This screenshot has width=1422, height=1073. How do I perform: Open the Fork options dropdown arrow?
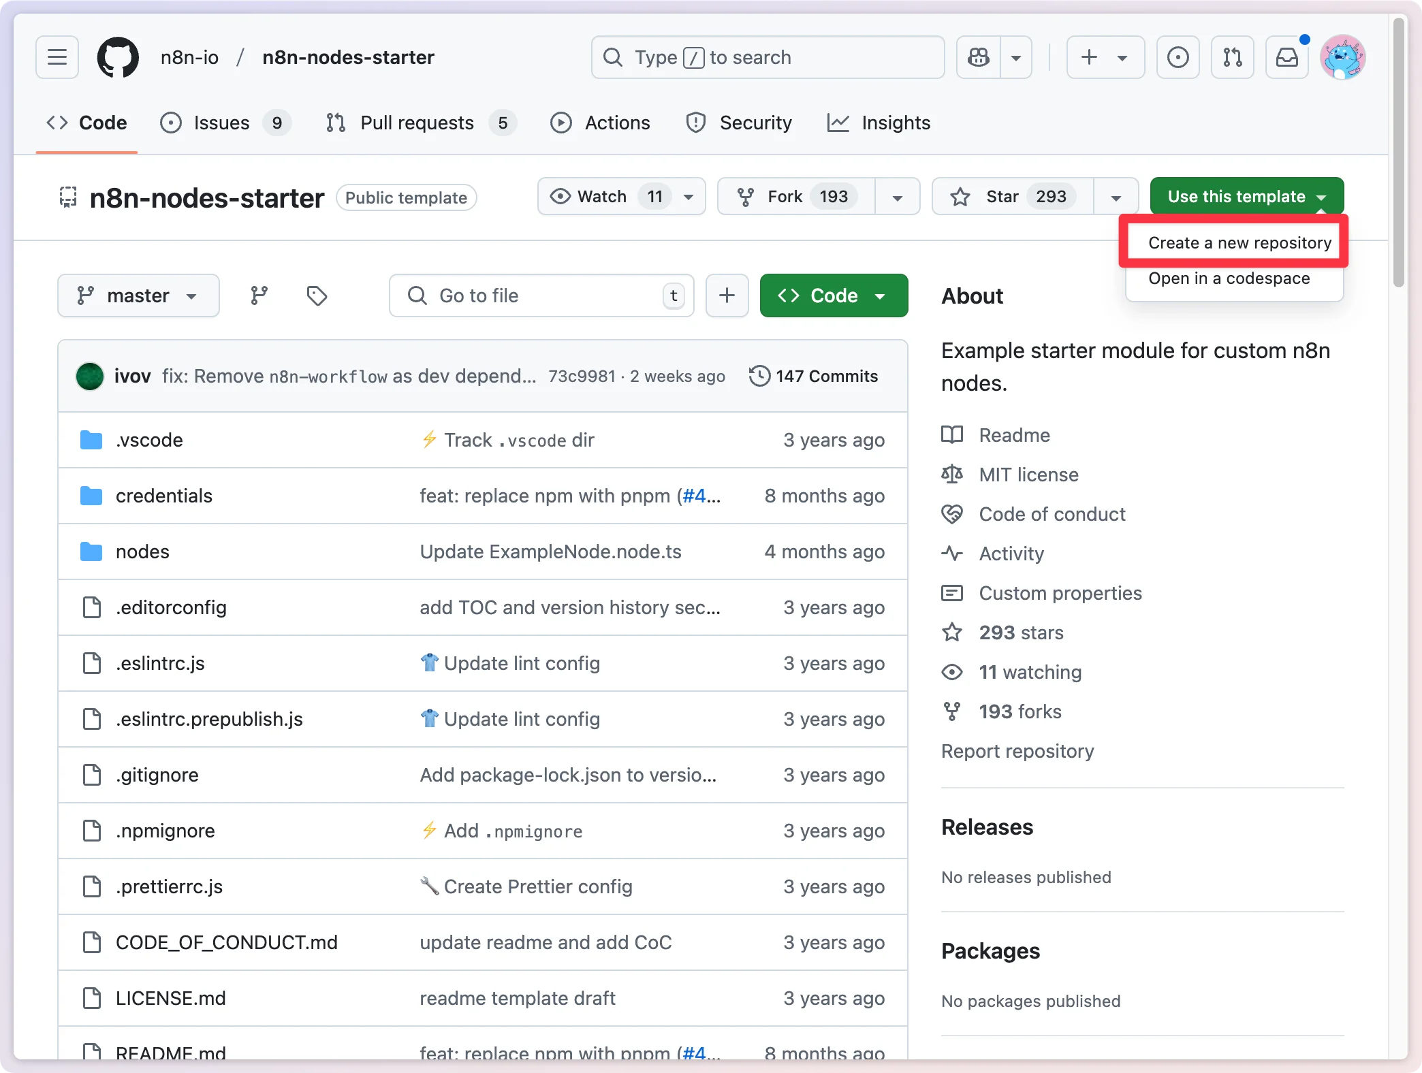897,196
